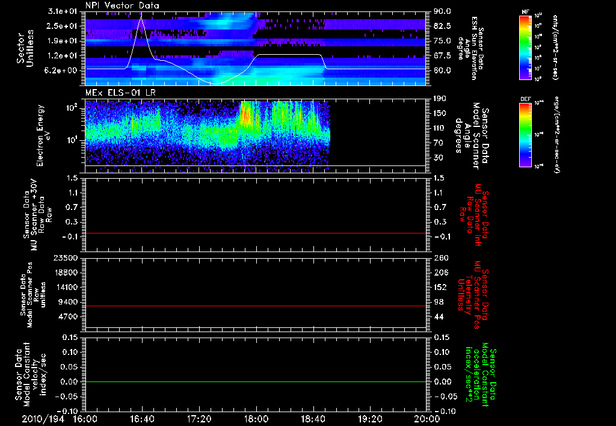Click the 'Sector Unitless' axis title
The image size is (616, 426).
pos(25,48)
